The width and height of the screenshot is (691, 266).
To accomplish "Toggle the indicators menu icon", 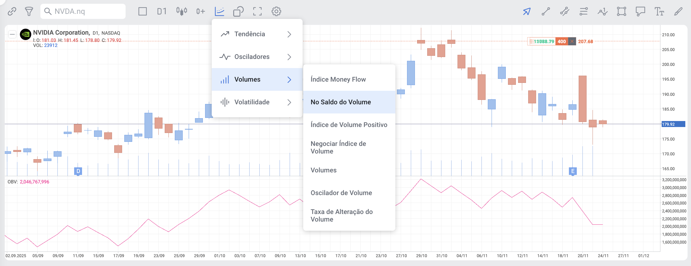I will point(219,11).
